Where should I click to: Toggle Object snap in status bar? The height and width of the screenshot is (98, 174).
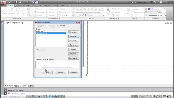(x=42, y=96)
